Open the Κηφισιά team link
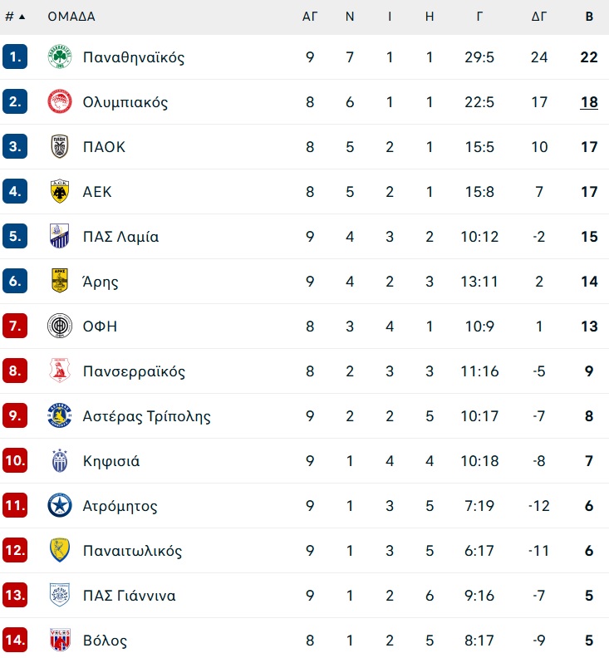This screenshot has width=609, height=658. 111,461
